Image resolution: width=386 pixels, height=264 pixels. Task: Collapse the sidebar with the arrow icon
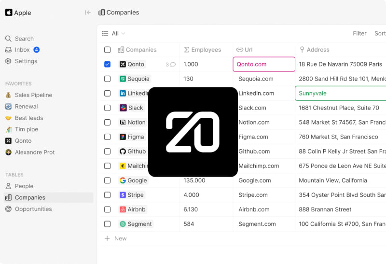click(88, 13)
